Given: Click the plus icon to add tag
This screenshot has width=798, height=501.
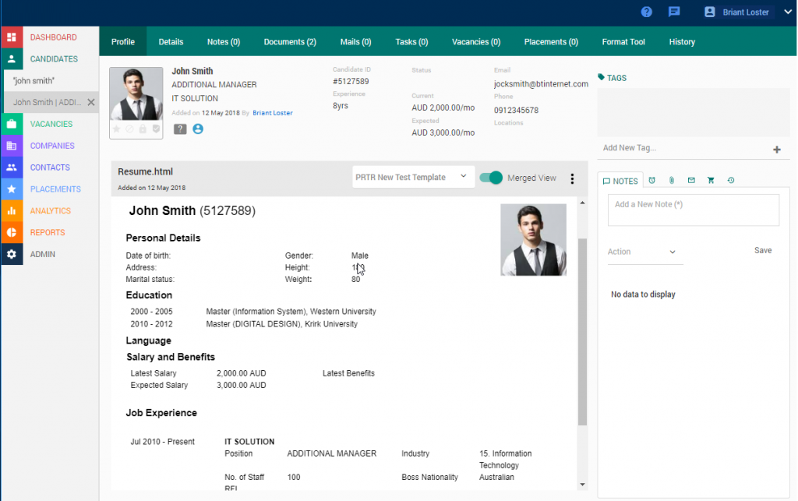Looking at the screenshot, I should (776, 150).
